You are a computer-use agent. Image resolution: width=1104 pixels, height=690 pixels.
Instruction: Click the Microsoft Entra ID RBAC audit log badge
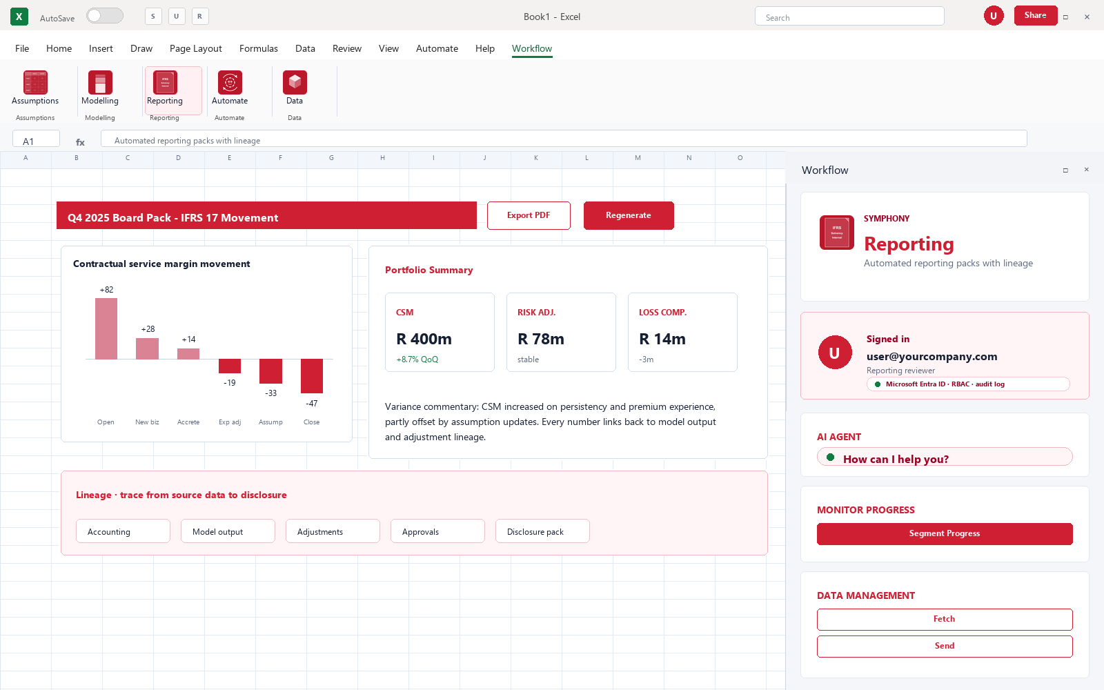tap(968, 384)
